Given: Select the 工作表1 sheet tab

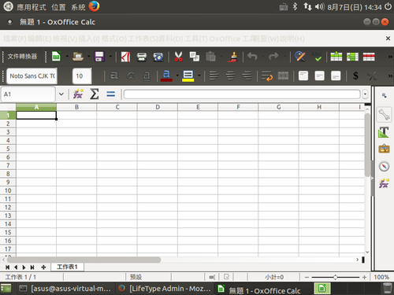Looking at the screenshot, I should pos(67,267).
